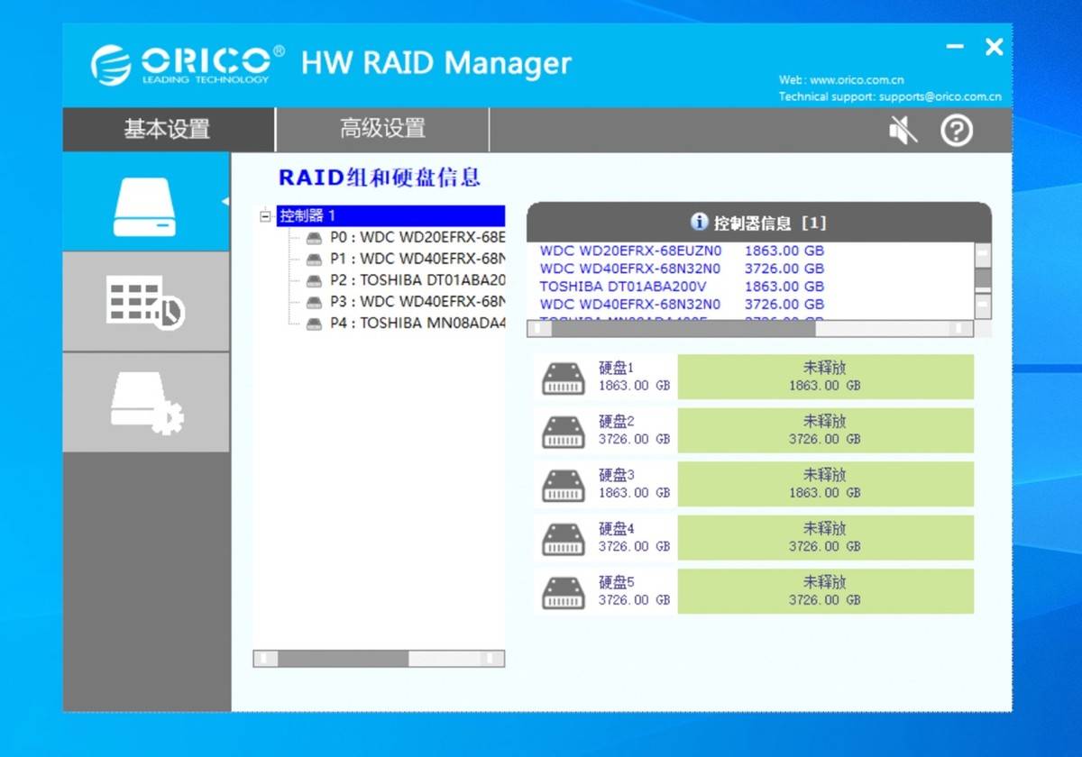Viewport: 1082px width, 757px height.
Task: Select P0 : WDC WD20EFRX tree row
Action: pos(417,238)
